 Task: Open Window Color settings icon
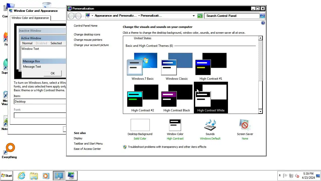175,125
